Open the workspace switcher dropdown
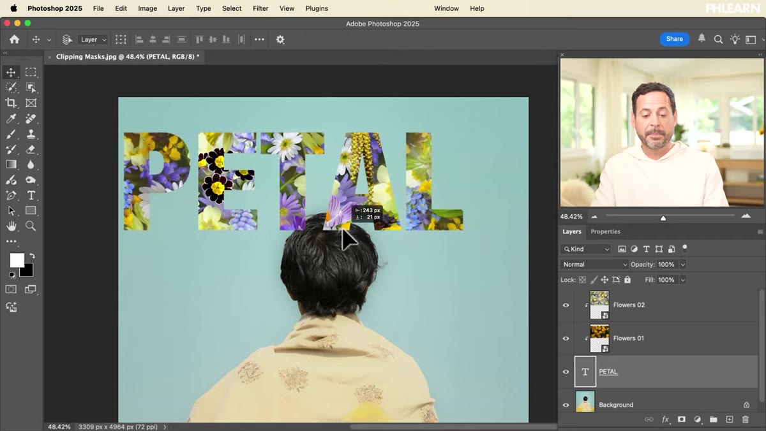The height and width of the screenshot is (431, 766). click(751, 40)
